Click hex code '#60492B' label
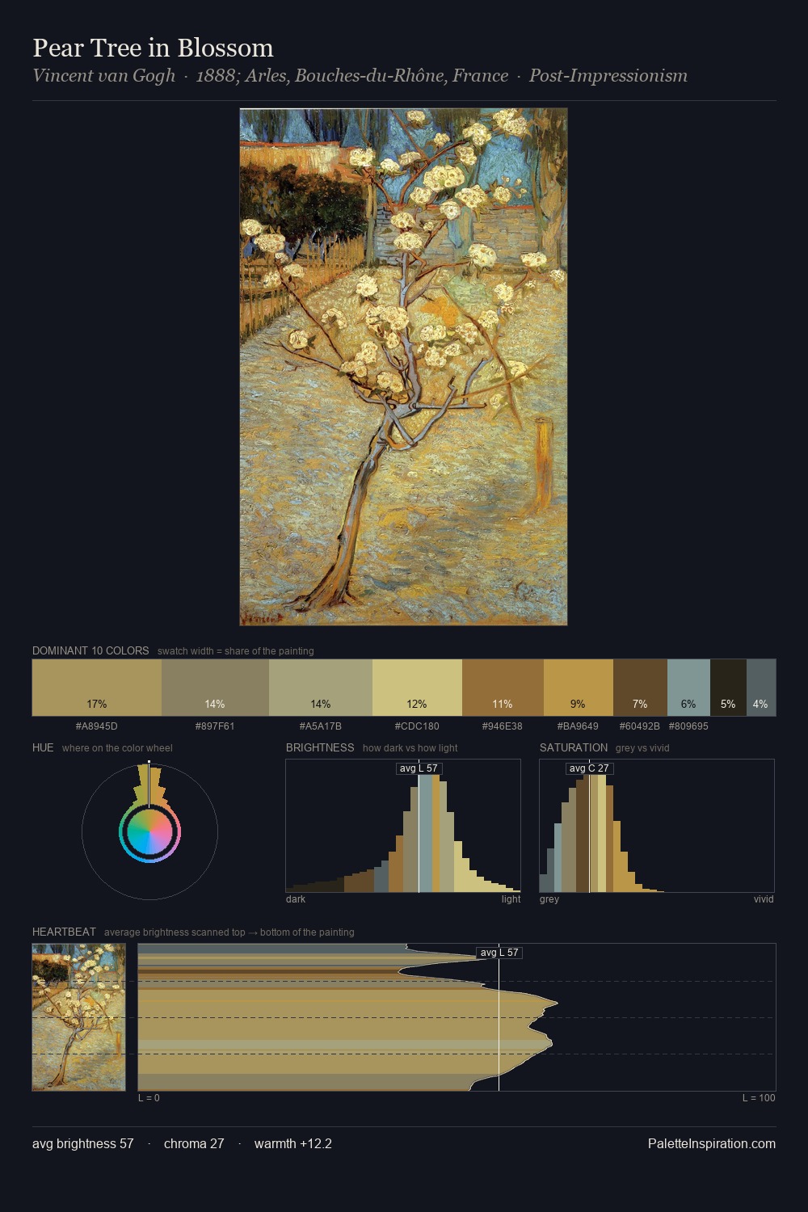The image size is (808, 1212). pos(640,726)
